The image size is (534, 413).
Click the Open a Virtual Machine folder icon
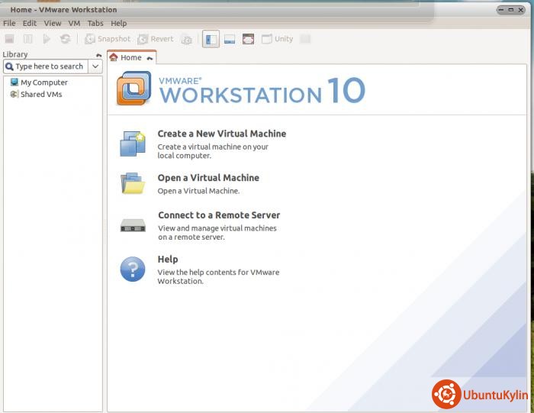click(x=132, y=183)
